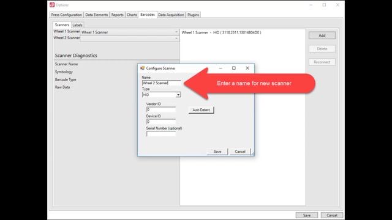Click the Device ID input field
Image resolution: width=392 pixels, height=220 pixels.
(161, 122)
